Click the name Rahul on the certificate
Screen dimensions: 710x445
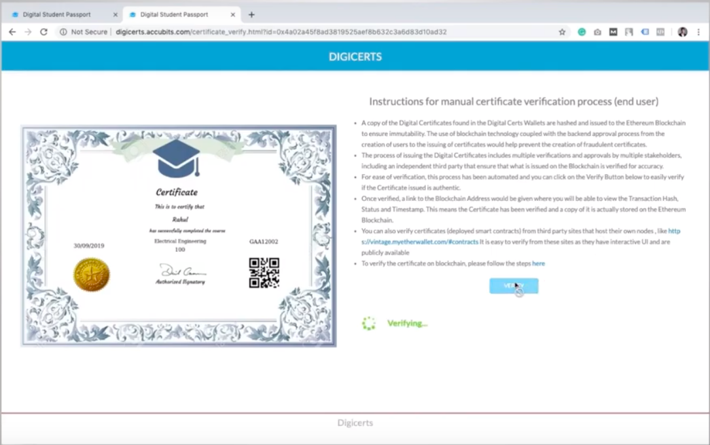click(x=180, y=220)
